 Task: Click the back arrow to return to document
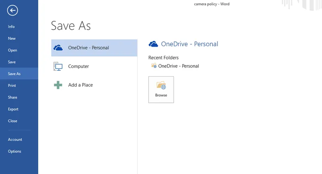(x=12, y=10)
